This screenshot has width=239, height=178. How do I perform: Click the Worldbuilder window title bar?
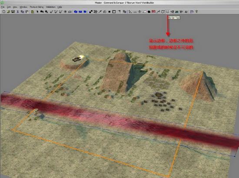pyautogui.click(x=119, y=2)
